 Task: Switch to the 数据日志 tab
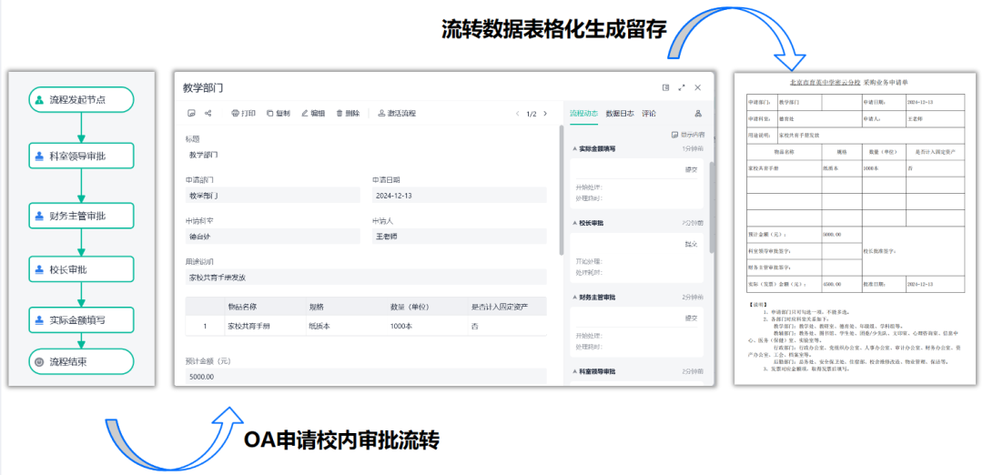coord(620,114)
